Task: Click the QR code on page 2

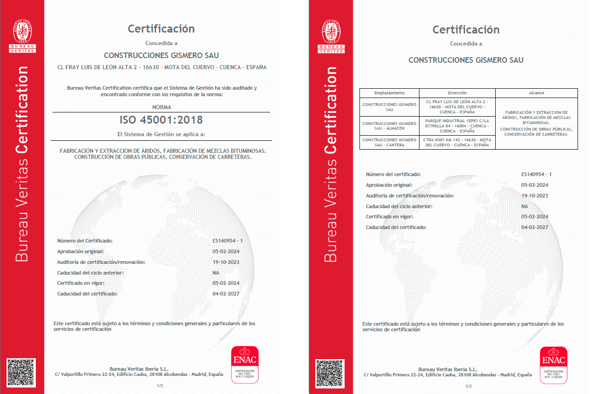Action: tap(330, 373)
